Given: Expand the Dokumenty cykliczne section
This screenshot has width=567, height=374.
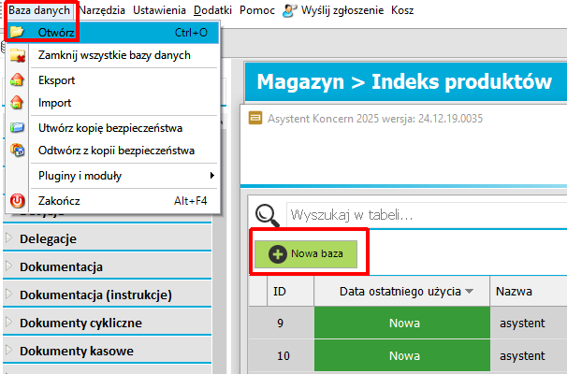Looking at the screenshot, I should coord(9,322).
